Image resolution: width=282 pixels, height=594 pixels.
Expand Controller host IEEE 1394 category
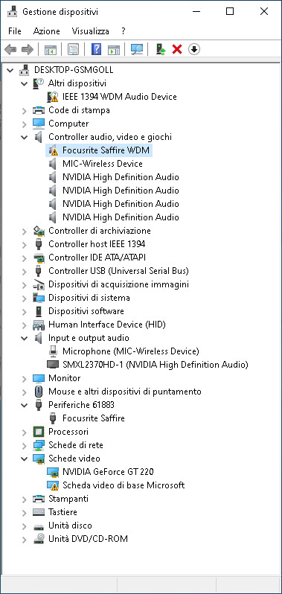tap(25, 244)
